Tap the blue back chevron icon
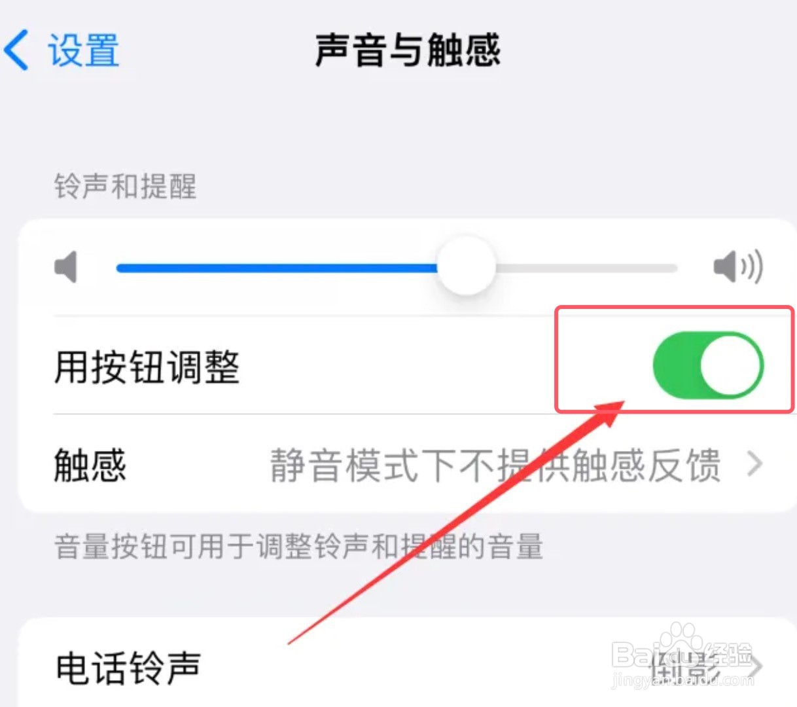The height and width of the screenshot is (707, 797). 16,50
